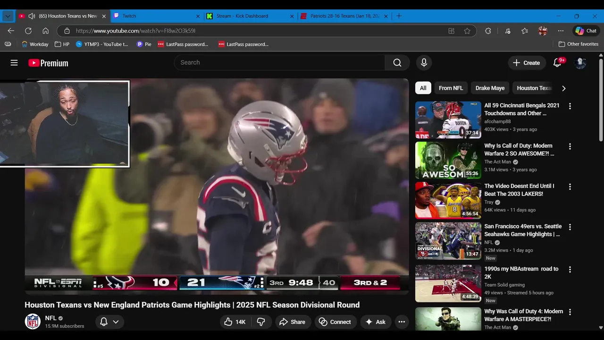Screen dimensions: 604x340
Task: Switch to Stream - Kick Dashboard tab
Action: (250, 16)
